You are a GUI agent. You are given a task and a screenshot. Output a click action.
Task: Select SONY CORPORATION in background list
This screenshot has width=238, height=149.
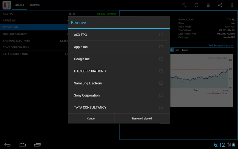[x=34, y=47]
